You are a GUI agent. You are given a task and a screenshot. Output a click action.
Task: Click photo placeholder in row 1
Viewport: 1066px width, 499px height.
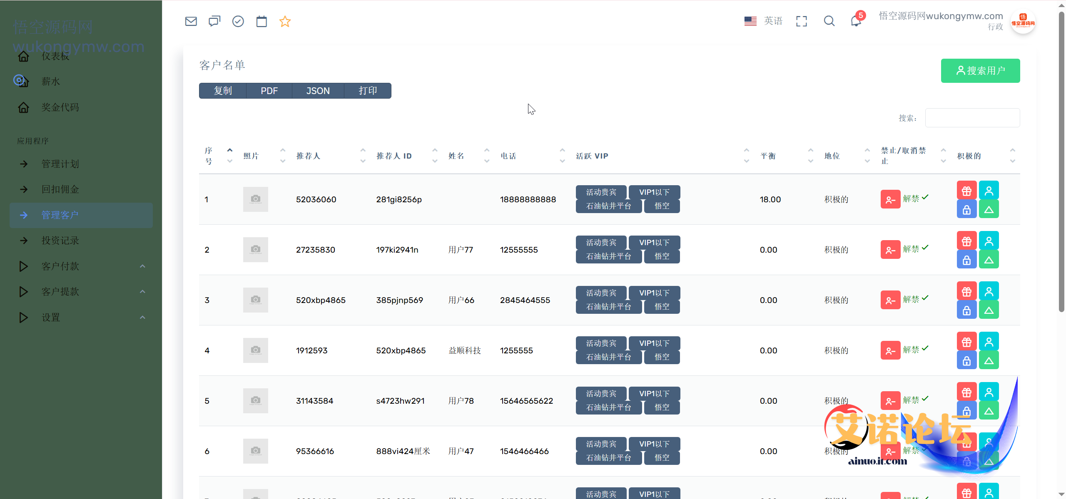pyautogui.click(x=255, y=199)
